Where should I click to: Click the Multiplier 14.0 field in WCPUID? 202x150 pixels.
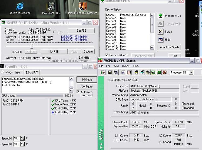pyautogui.click(x=178, y=126)
